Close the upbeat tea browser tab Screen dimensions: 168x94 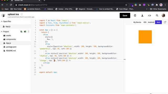coord(39,1)
